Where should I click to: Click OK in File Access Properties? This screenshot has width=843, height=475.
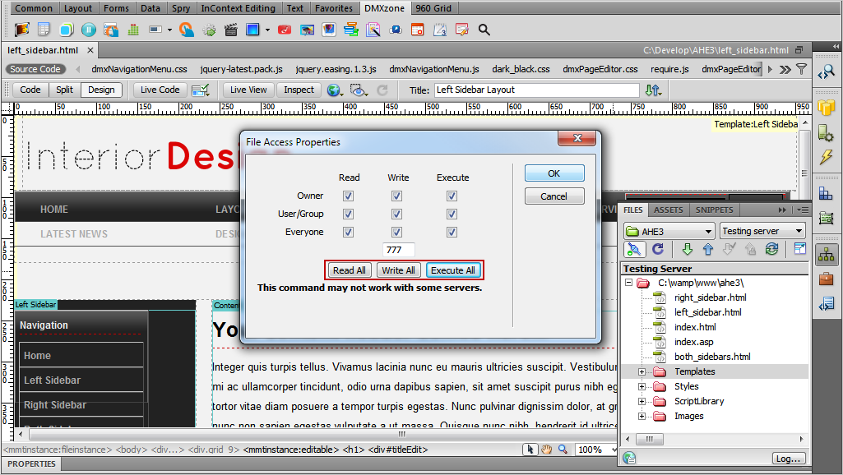pyautogui.click(x=554, y=173)
